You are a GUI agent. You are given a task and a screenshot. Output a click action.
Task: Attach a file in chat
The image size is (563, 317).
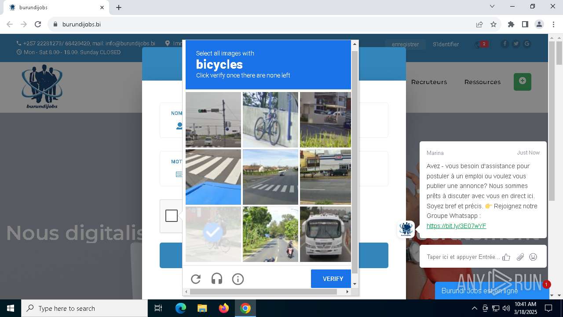520,257
